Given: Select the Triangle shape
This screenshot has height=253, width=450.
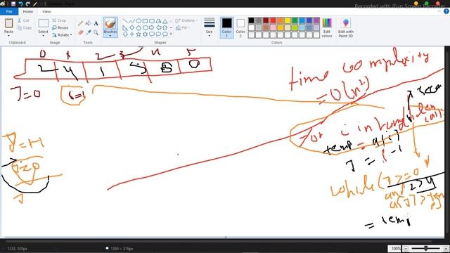Looking at the screenshot, I should [x=165, y=21].
